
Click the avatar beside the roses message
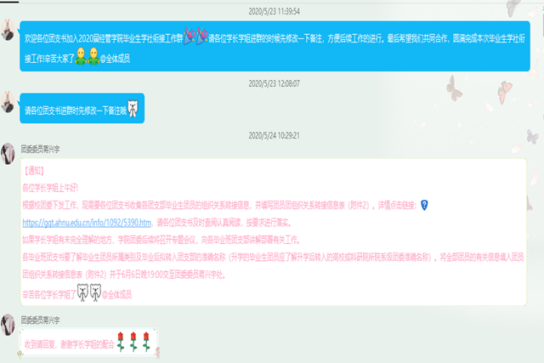[8, 324]
